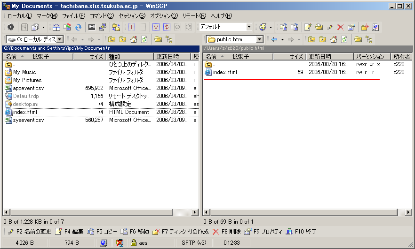Open the マーク(M) menu
The width and height of the screenshot is (415, 249).
tap(47, 16)
